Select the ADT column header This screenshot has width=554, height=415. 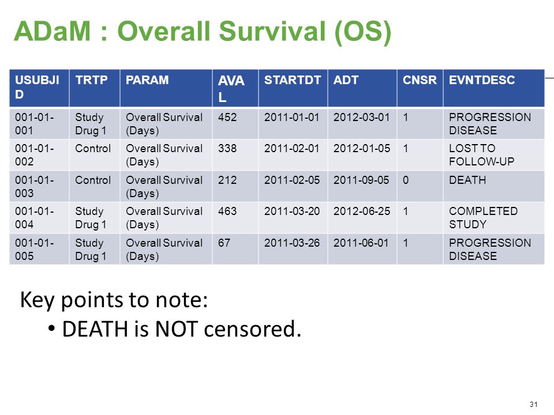pos(362,88)
